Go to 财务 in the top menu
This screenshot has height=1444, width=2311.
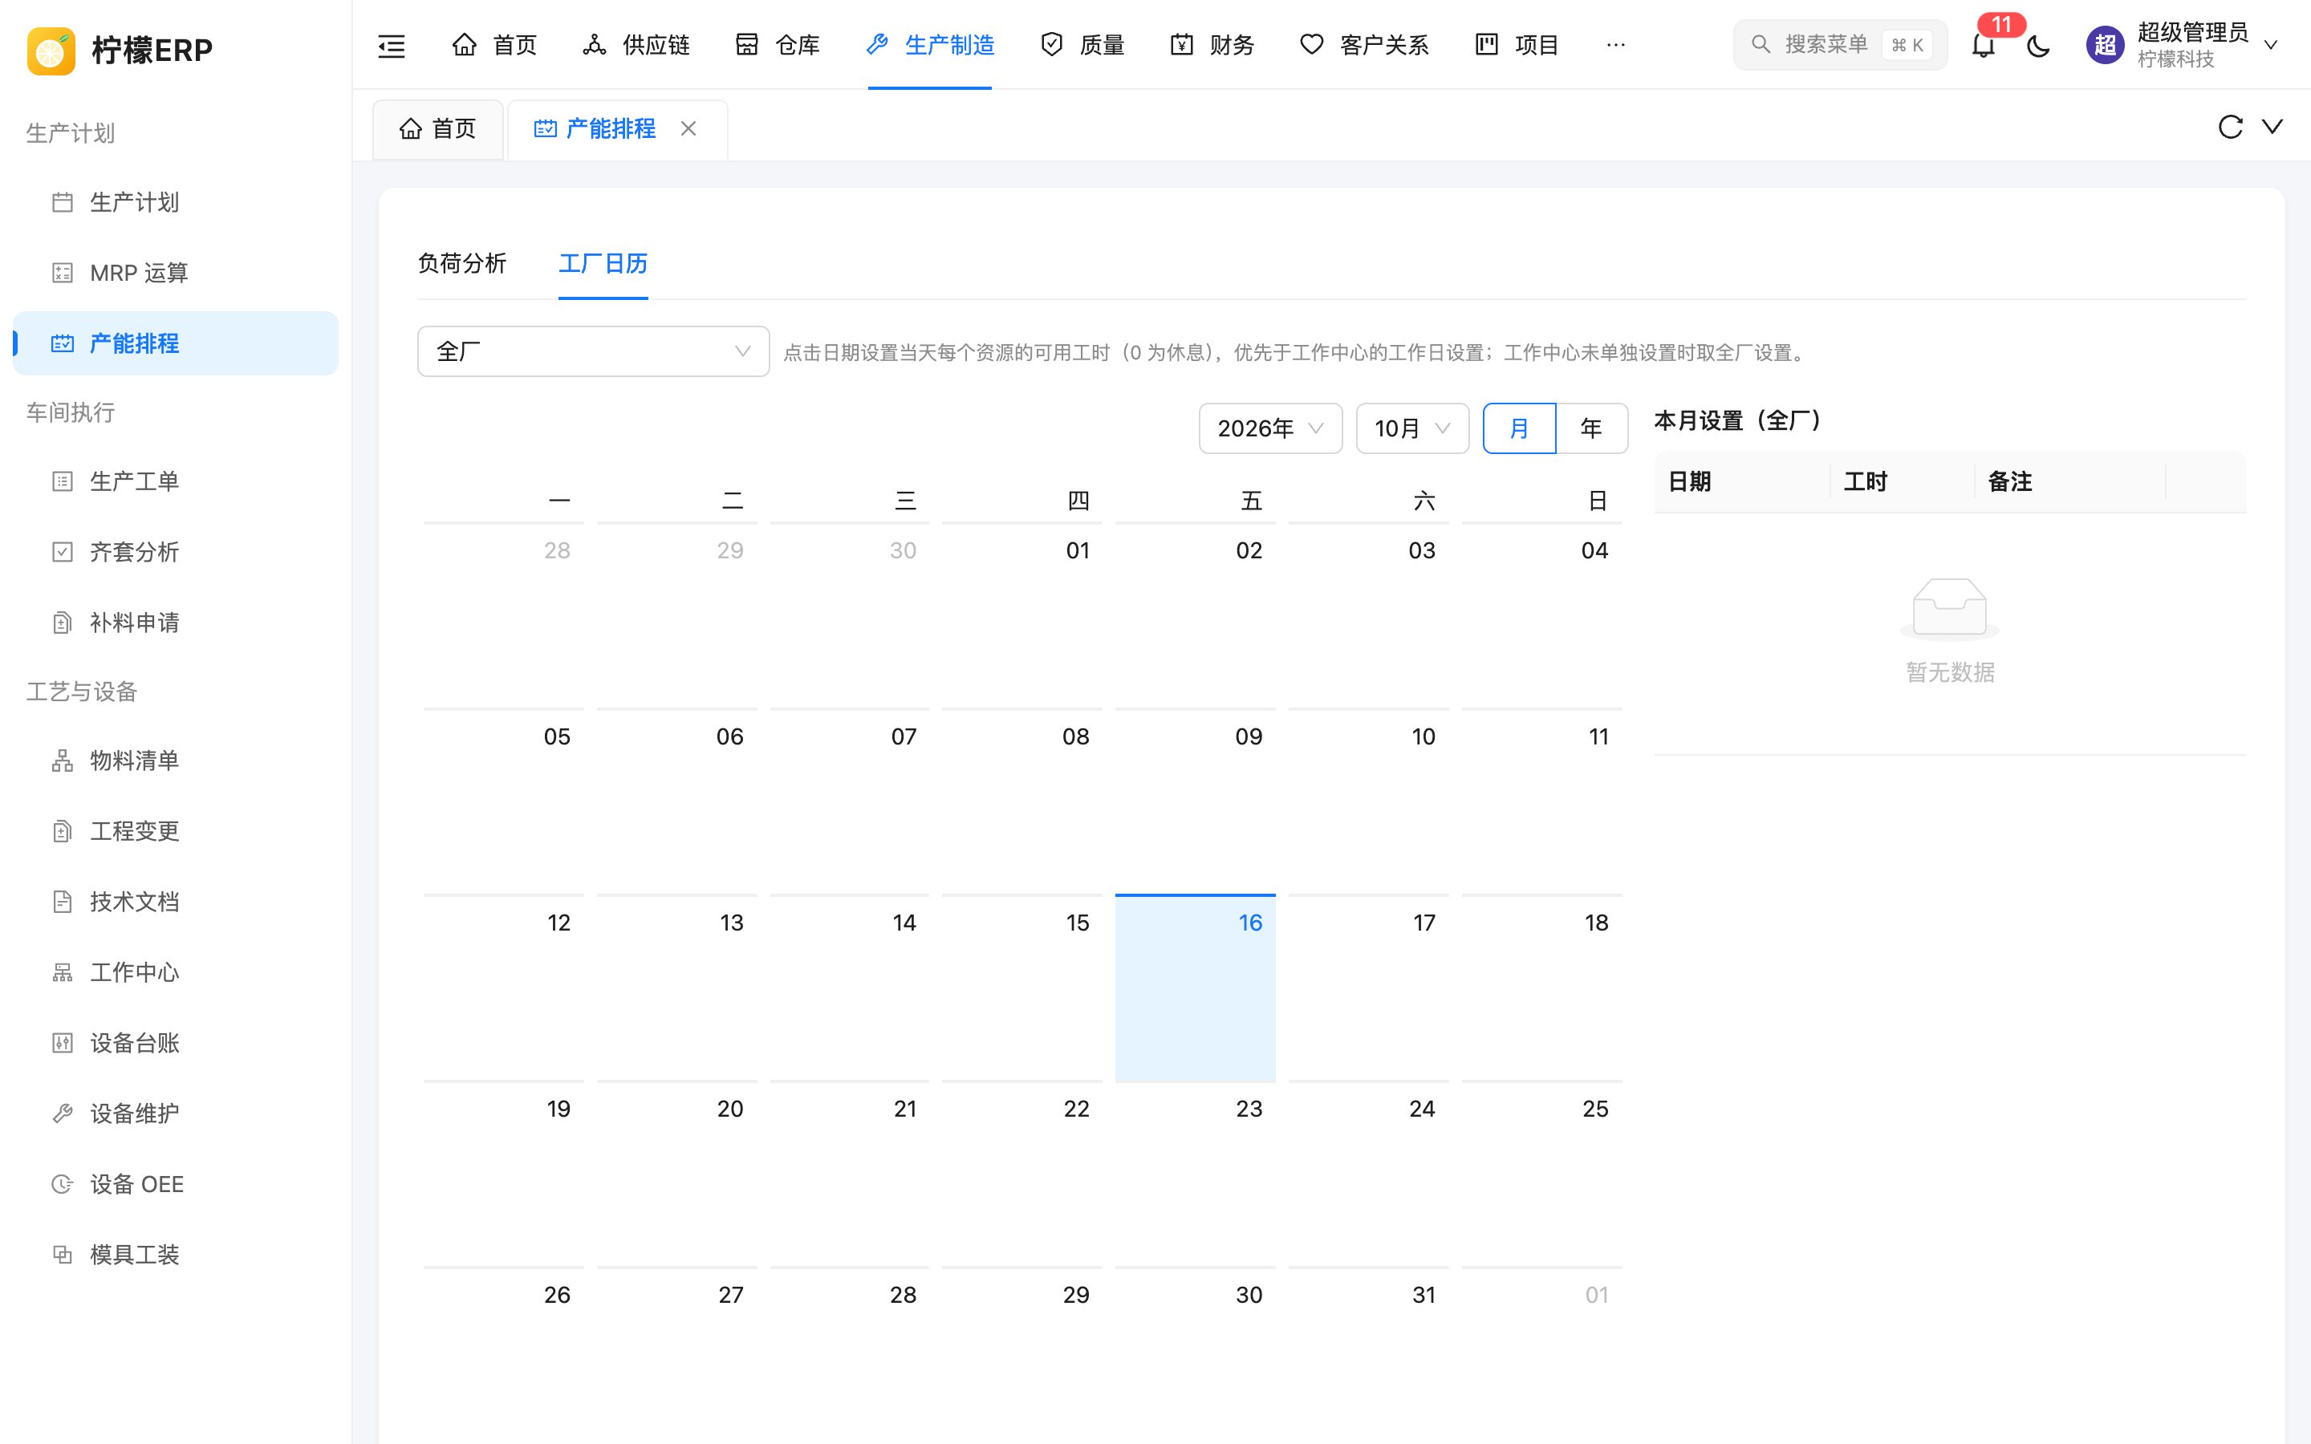(x=1212, y=45)
